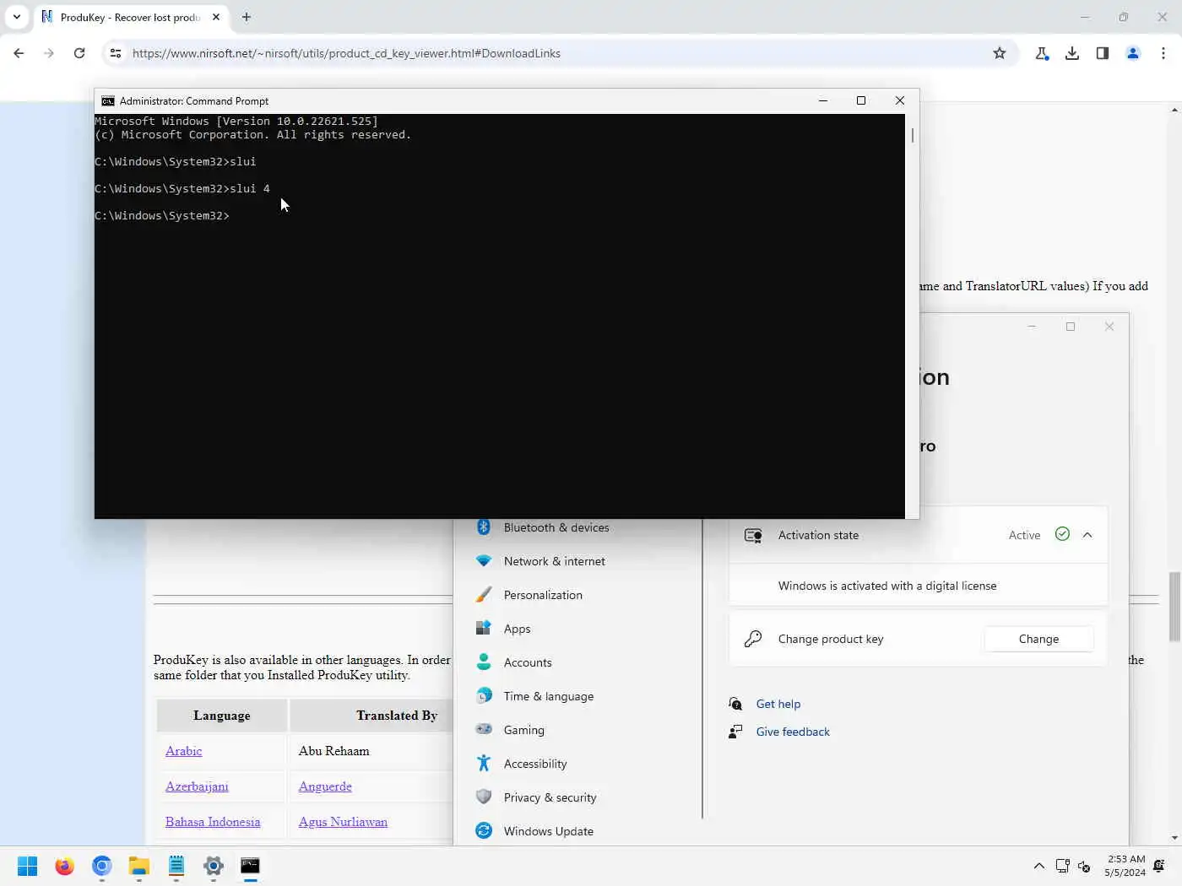Collapse the Activation state section
Screen dimensions: 1182x886
[1087, 535]
